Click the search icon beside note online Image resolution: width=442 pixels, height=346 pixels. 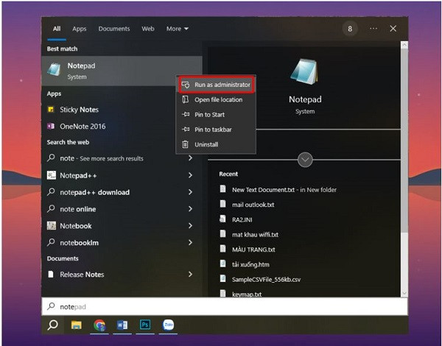click(51, 209)
